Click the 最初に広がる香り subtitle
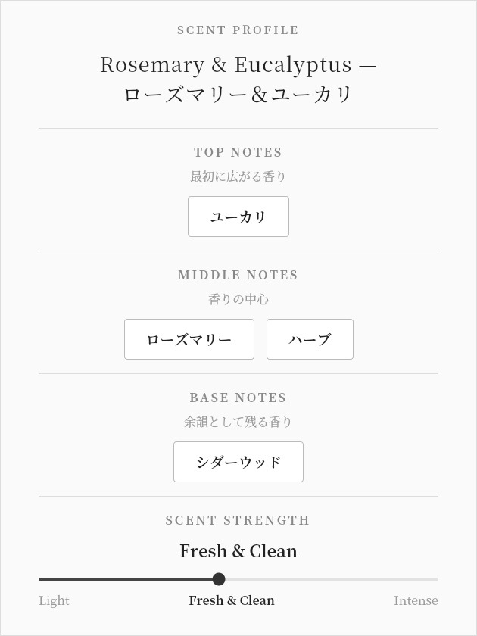Viewport: 477px width, 636px height. click(238, 176)
